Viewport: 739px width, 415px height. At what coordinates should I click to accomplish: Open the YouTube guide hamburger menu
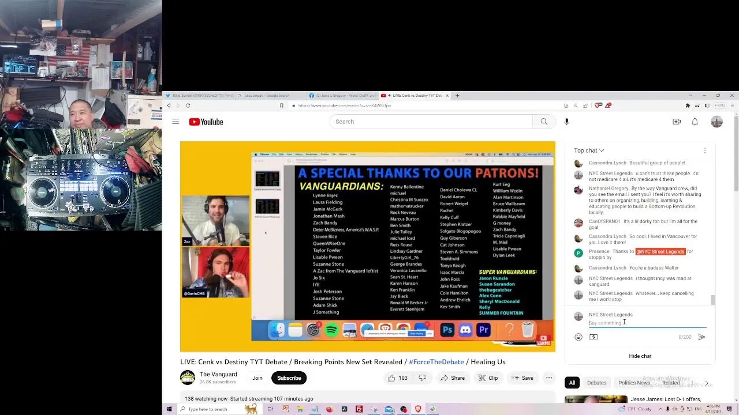pos(176,122)
